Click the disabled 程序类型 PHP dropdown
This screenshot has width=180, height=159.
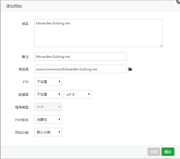click(x=48, y=107)
